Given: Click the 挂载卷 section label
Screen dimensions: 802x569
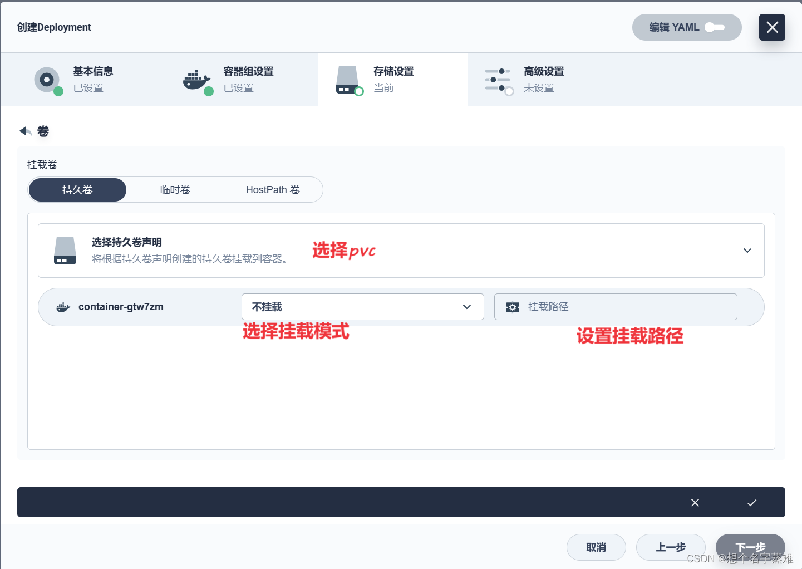Looking at the screenshot, I should 42,165.
